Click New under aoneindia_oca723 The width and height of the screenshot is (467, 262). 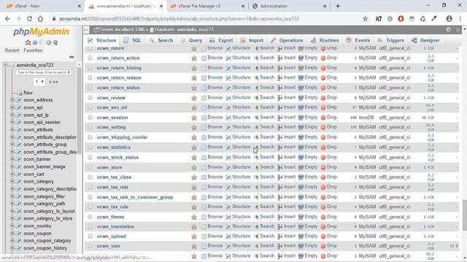28,92
